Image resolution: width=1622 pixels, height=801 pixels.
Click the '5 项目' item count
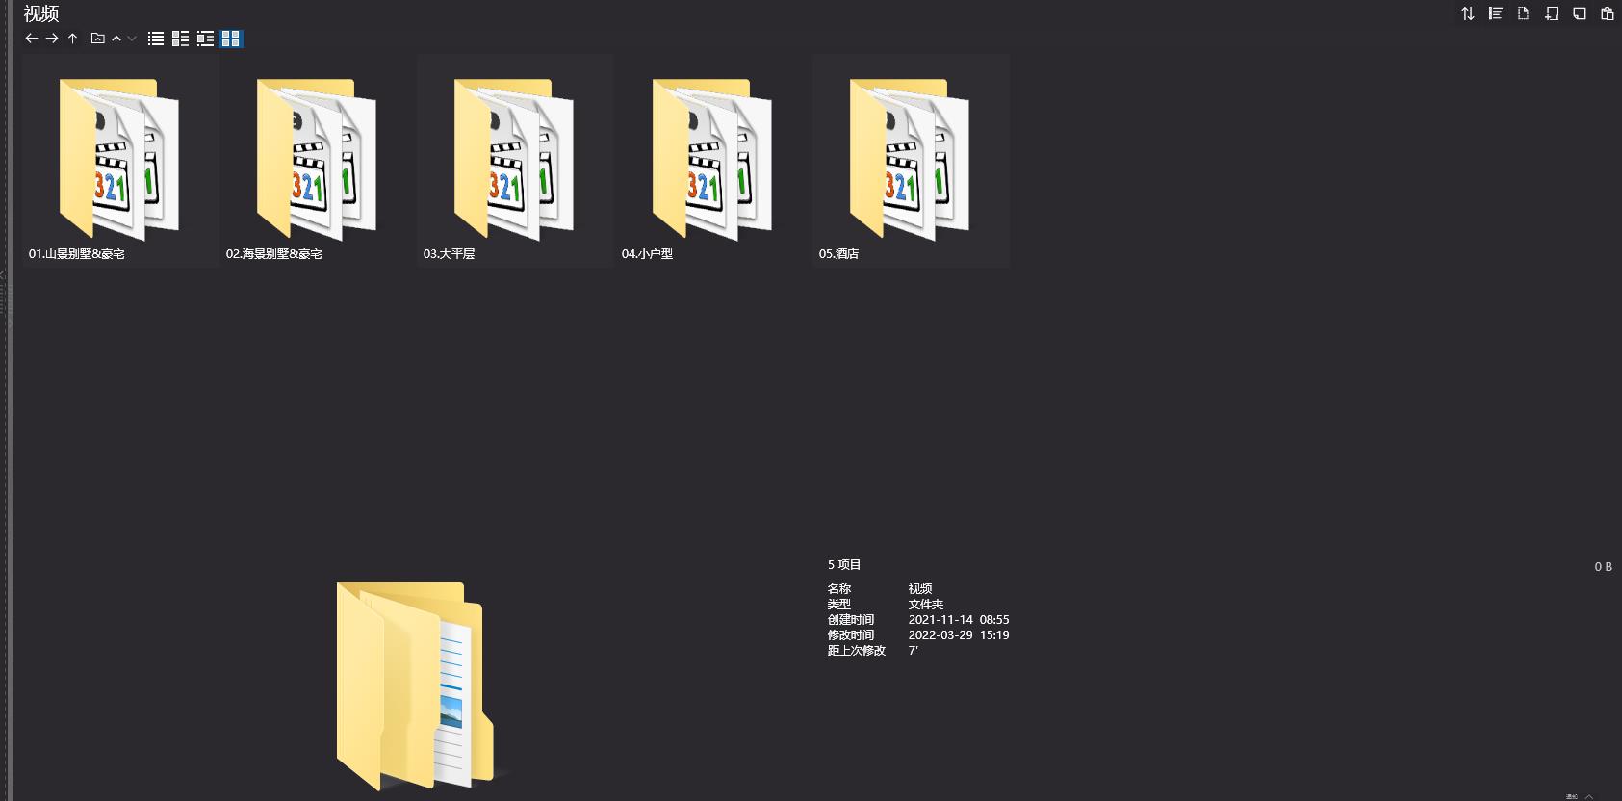[844, 565]
